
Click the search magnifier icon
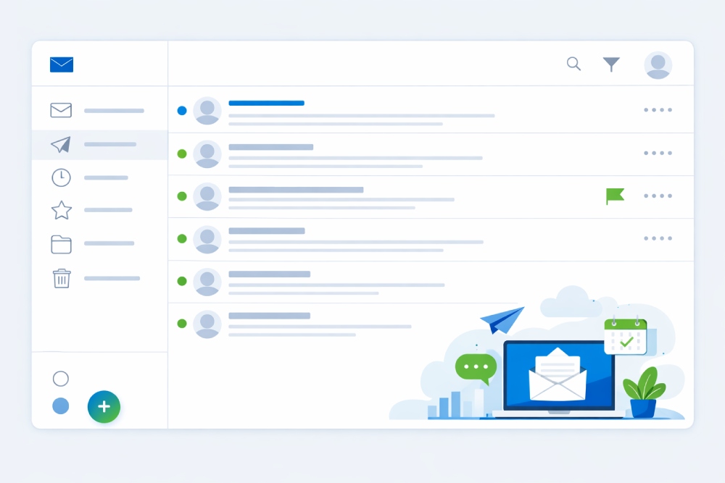point(573,64)
